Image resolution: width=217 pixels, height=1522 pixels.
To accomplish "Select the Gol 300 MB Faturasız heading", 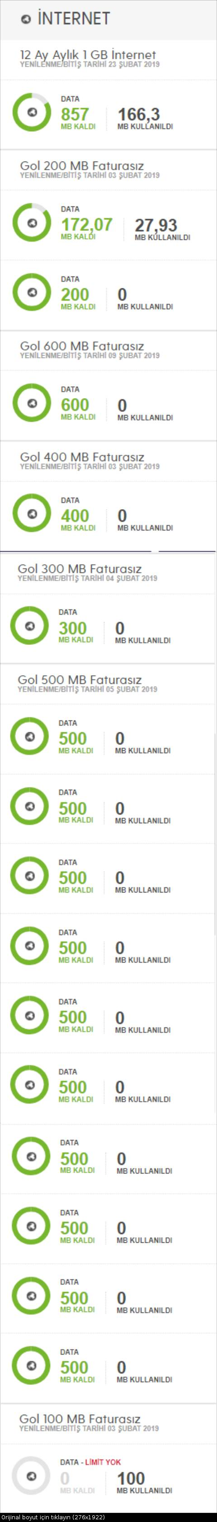I will 80,568.
